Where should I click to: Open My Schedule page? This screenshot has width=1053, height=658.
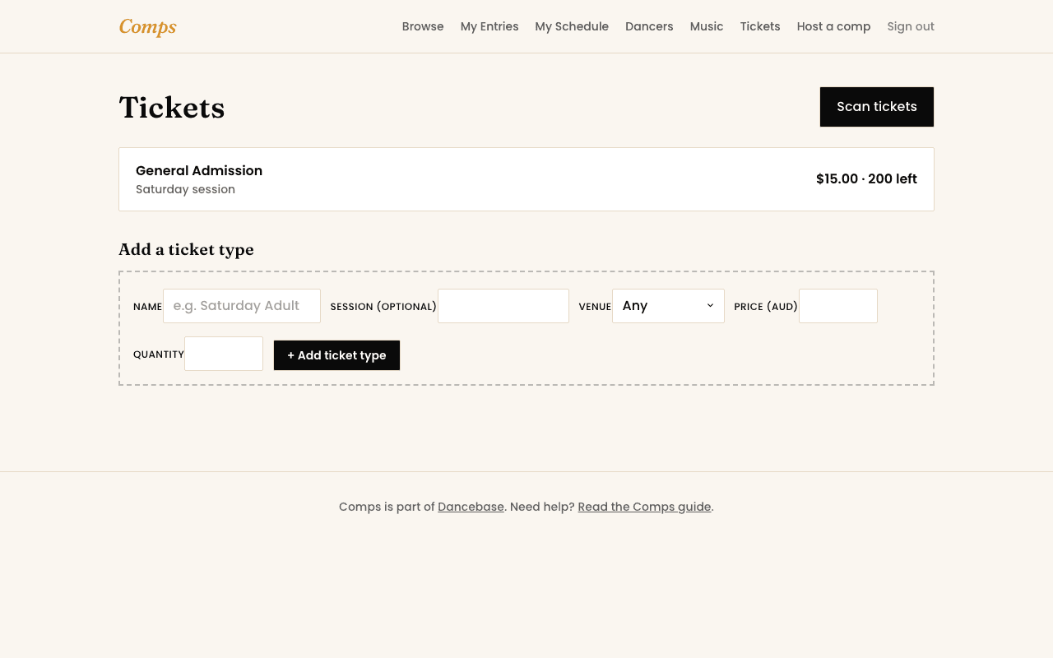[x=572, y=26]
